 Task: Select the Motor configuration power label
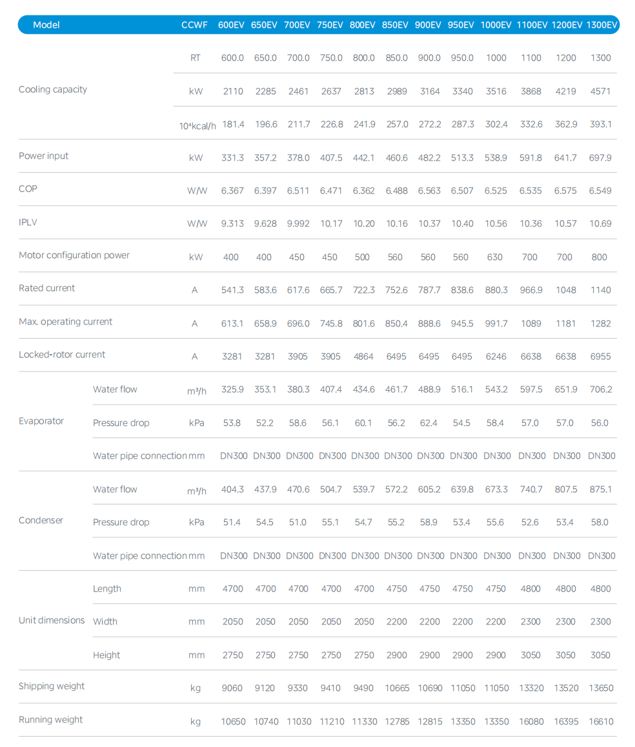tap(74, 255)
